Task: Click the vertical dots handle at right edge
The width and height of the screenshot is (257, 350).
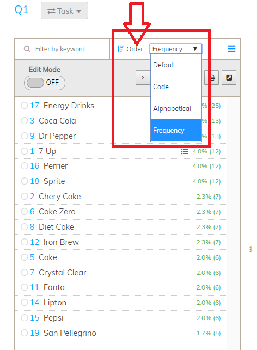Action: [x=250, y=249]
